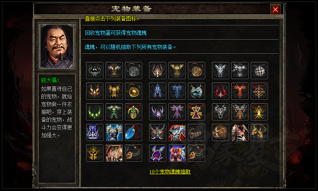Choose the lion mane headgear icon
Screen dimensions: 318x191
(221, 132)
